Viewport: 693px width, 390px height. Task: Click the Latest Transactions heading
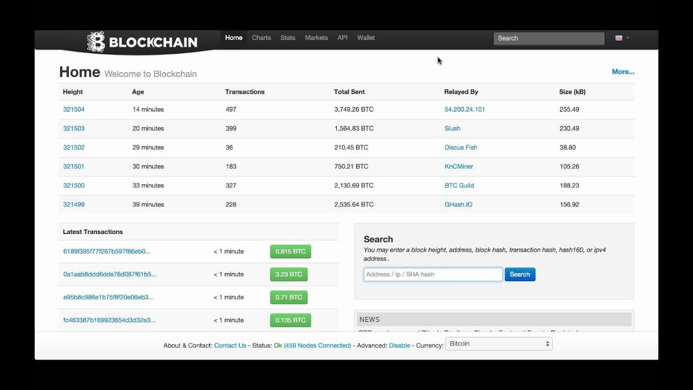coord(93,232)
